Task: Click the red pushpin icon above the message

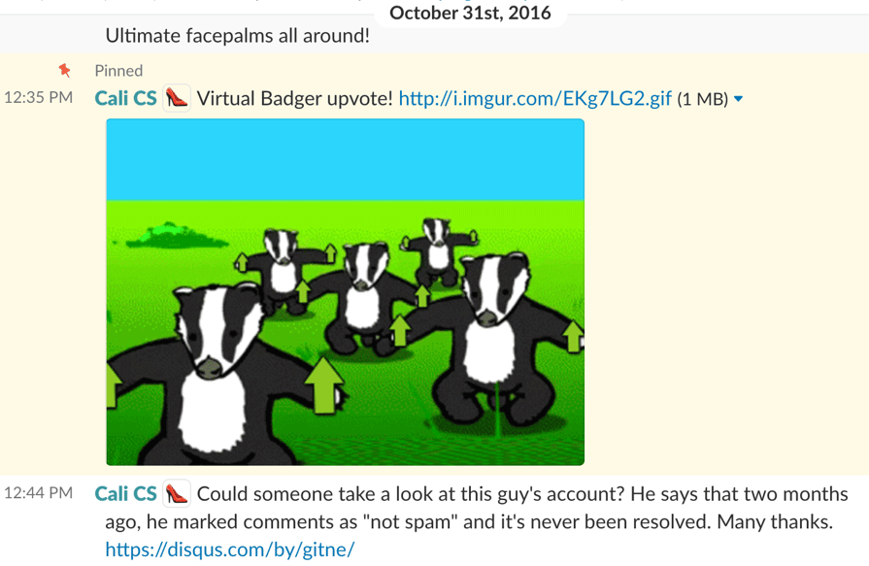Action: pyautogui.click(x=65, y=71)
